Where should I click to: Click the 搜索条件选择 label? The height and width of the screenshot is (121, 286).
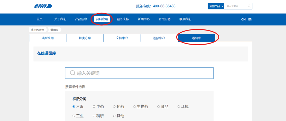(75, 87)
